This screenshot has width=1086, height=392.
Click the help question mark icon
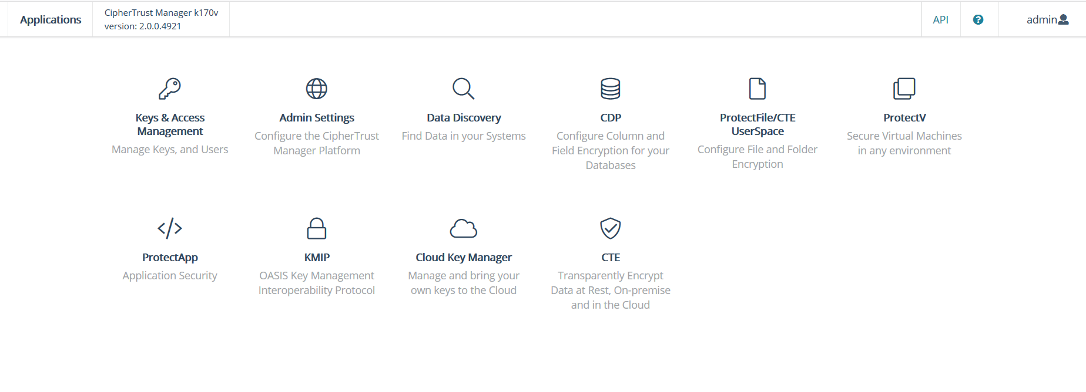click(978, 19)
